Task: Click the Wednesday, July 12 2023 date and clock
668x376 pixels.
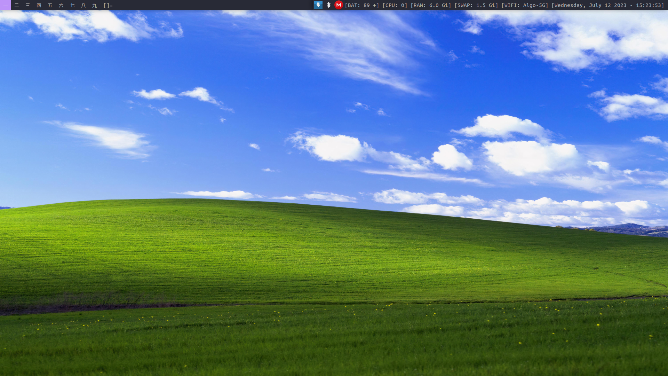Action: (608, 5)
